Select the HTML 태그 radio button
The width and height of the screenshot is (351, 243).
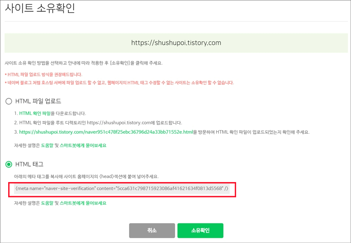9,165
